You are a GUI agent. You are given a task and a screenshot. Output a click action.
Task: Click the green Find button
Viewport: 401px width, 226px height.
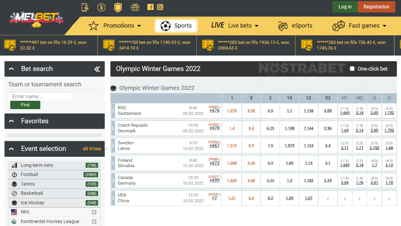click(25, 105)
